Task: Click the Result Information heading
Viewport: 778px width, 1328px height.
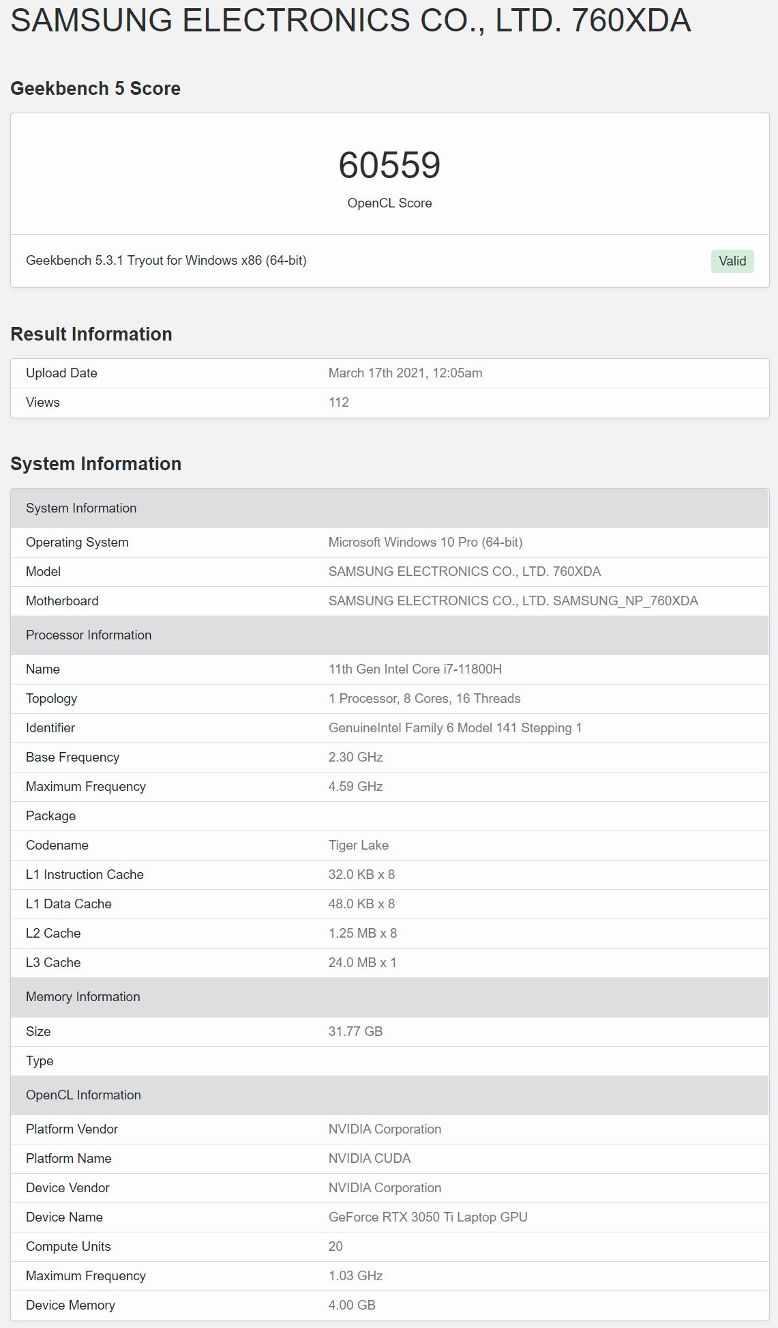Action: click(x=91, y=334)
